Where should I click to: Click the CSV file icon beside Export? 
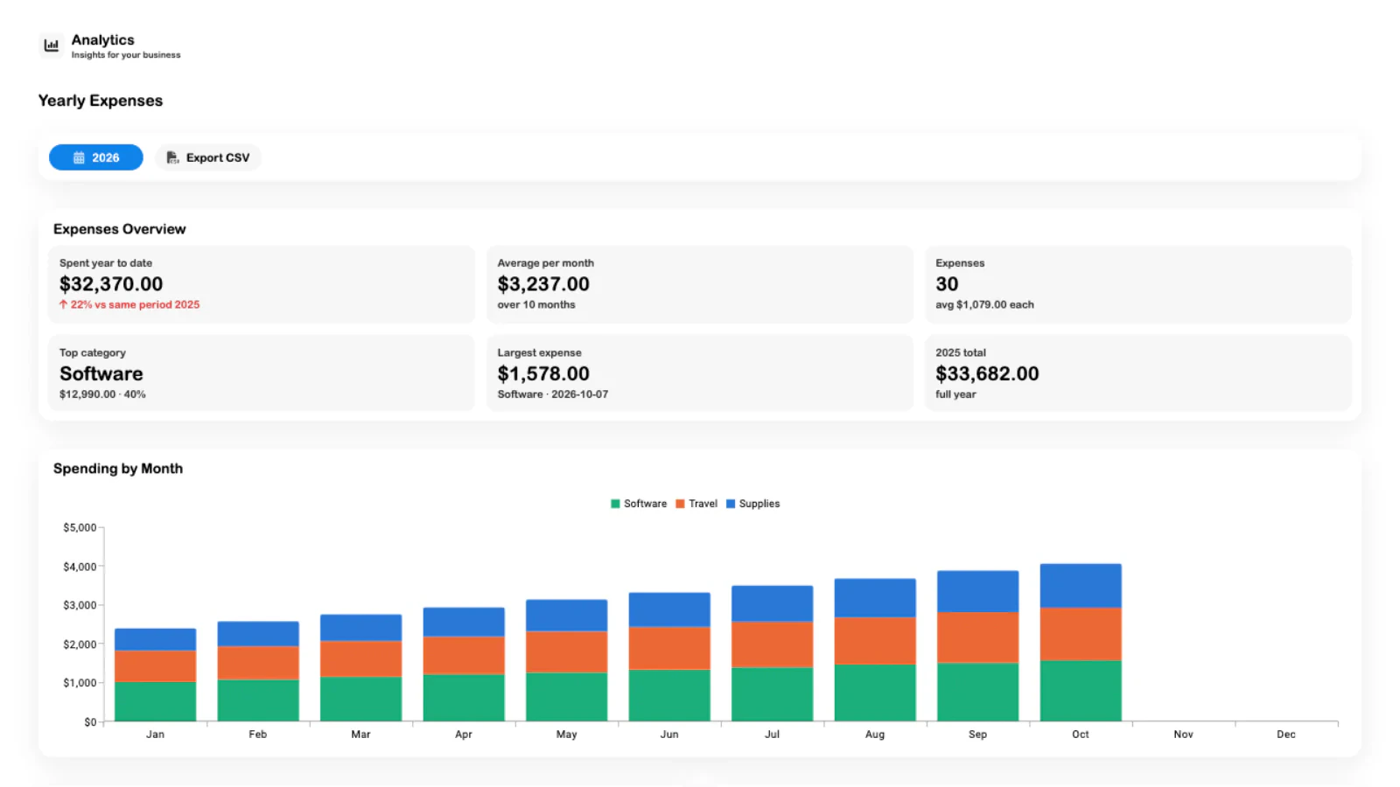[172, 157]
